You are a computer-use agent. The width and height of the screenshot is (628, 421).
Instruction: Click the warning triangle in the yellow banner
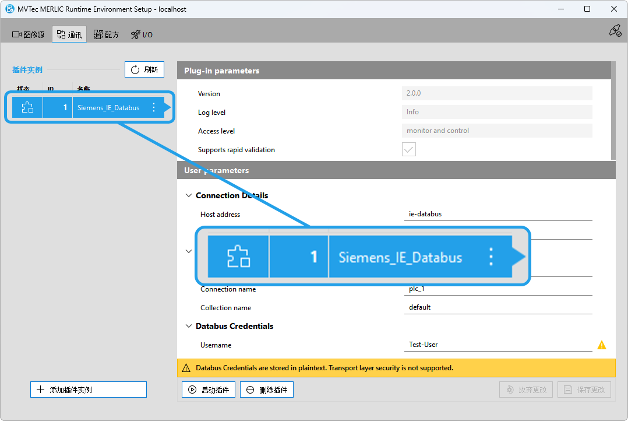coord(186,368)
